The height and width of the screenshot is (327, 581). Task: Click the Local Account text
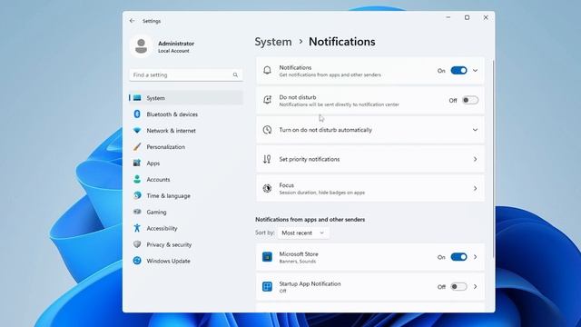pyautogui.click(x=173, y=51)
